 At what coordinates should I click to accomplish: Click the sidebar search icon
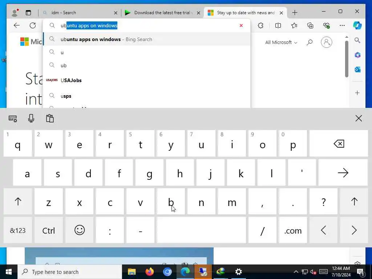tap(357, 40)
